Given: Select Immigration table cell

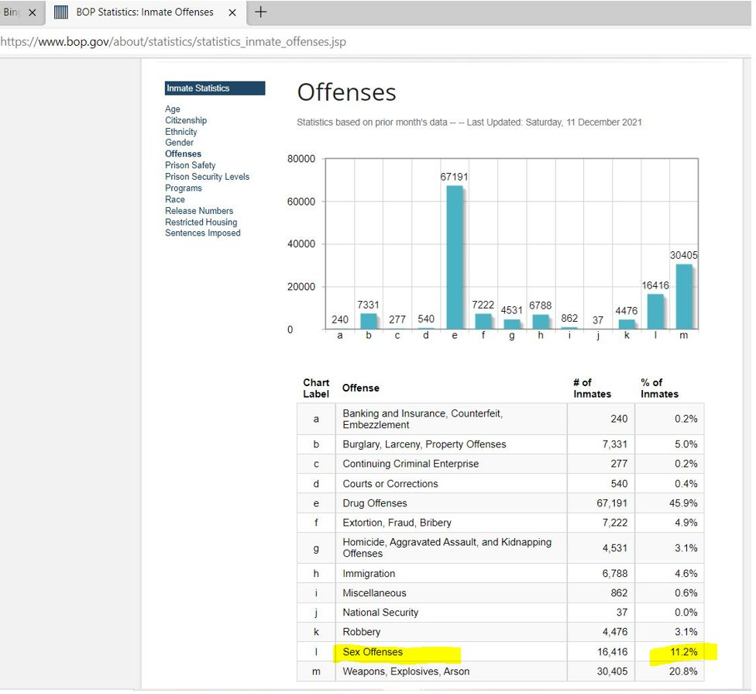Looking at the screenshot, I should click(452, 573).
